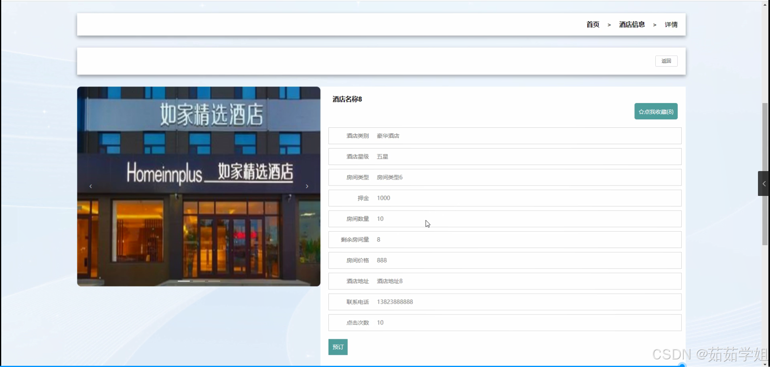Click room type value 房间类型6

390,177
